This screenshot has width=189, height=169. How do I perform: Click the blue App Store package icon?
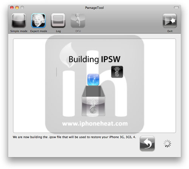pos(93,80)
